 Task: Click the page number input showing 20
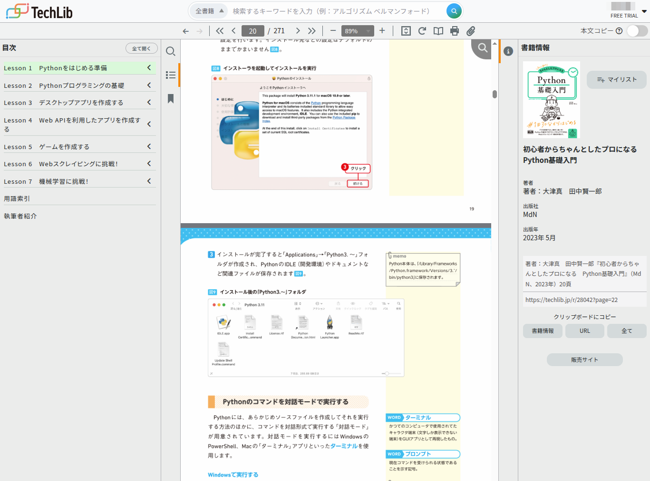(x=252, y=30)
